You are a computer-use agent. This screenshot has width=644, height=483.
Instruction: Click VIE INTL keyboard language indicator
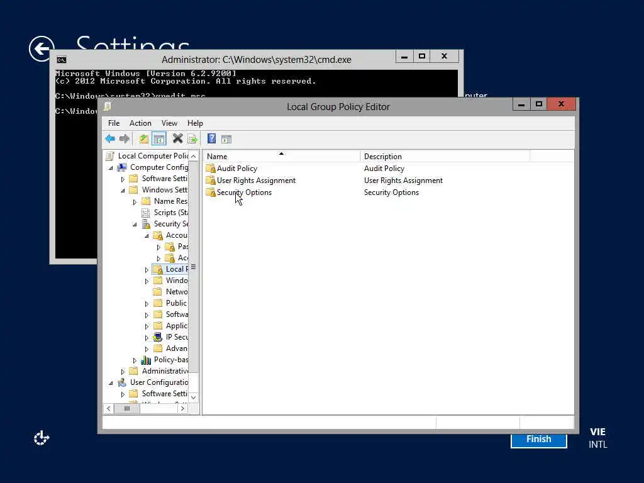tap(597, 438)
